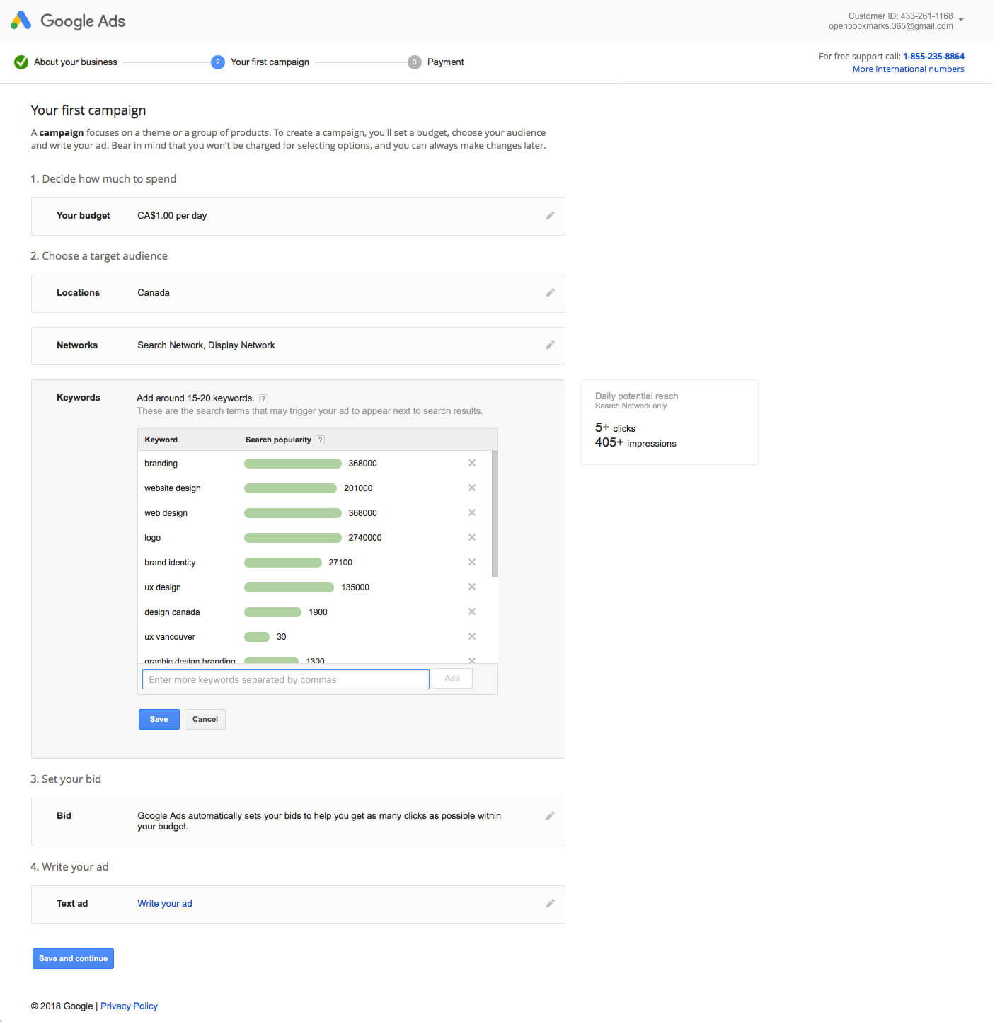This screenshot has width=995, height=1022.
Task: Click the 'Keyword' column header
Action: pyautogui.click(x=161, y=440)
